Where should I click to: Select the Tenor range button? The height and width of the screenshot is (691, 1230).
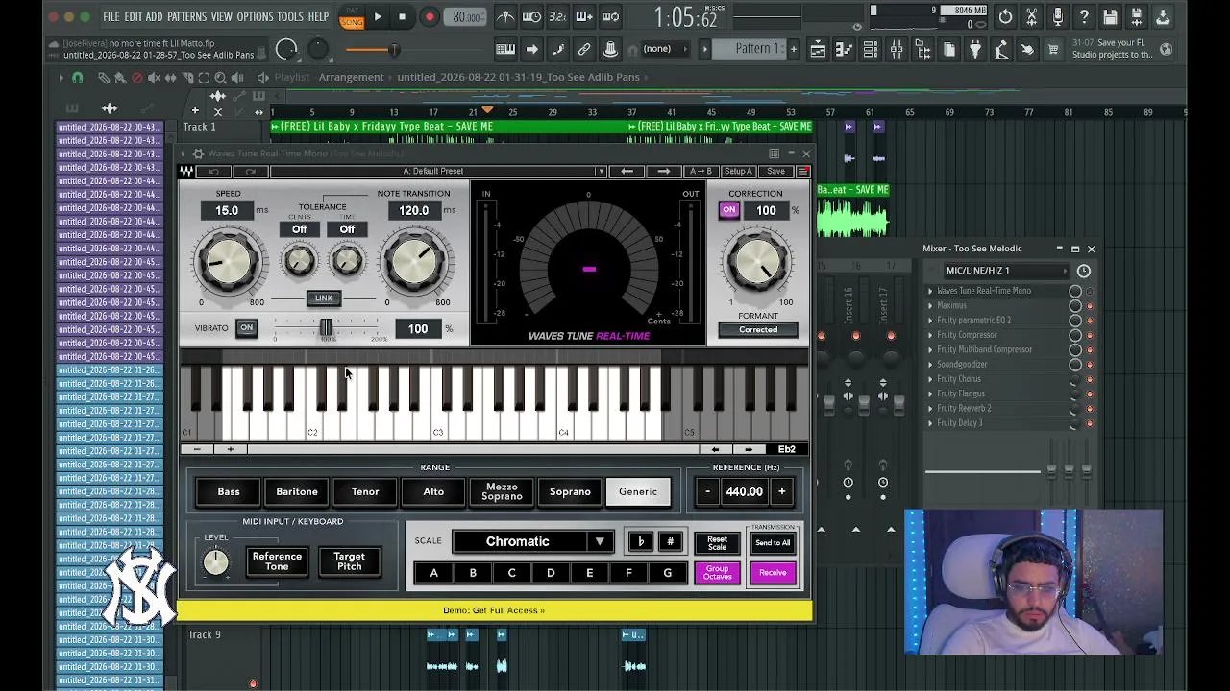pos(365,491)
